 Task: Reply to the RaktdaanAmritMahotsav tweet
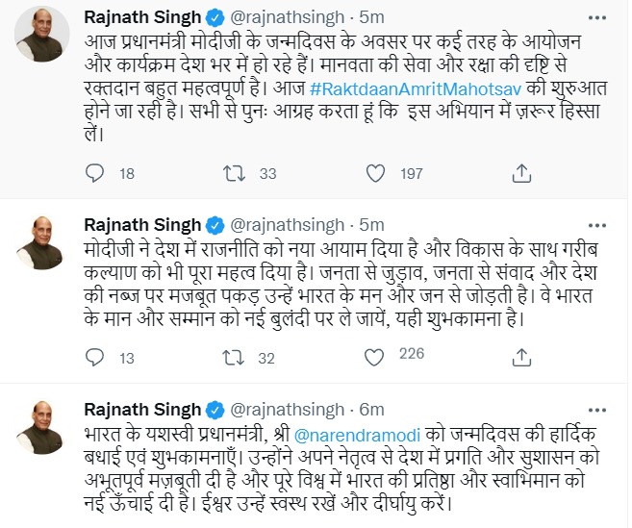94,173
